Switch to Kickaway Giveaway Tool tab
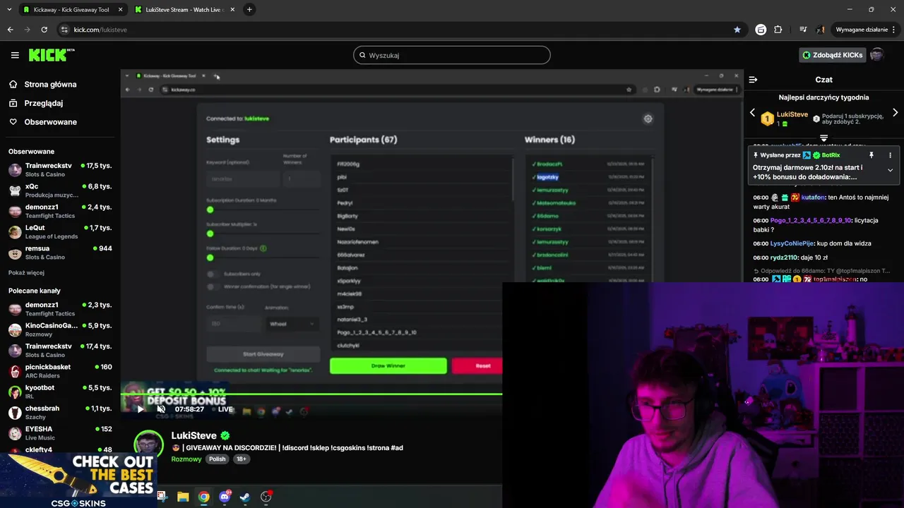The image size is (904, 508). [71, 10]
